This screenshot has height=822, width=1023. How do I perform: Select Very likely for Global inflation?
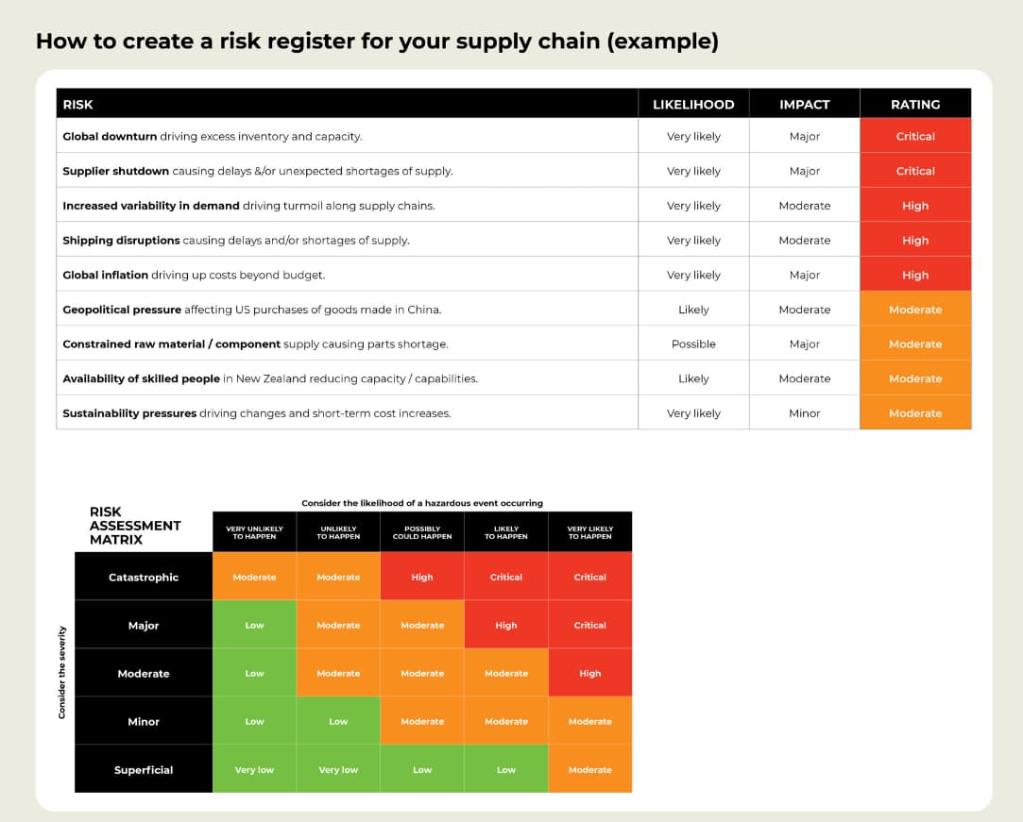[x=692, y=274]
